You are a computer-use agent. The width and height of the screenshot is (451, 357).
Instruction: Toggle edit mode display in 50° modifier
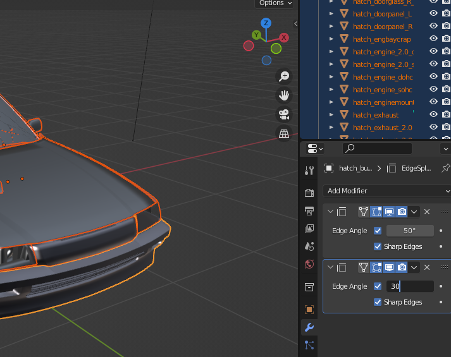pos(376,212)
